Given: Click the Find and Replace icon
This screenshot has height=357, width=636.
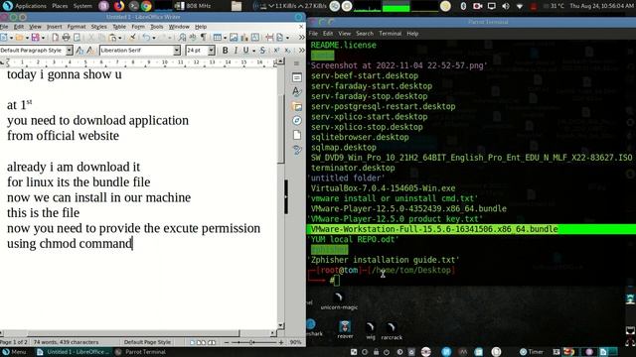Looking at the screenshot, I should [x=182, y=38].
